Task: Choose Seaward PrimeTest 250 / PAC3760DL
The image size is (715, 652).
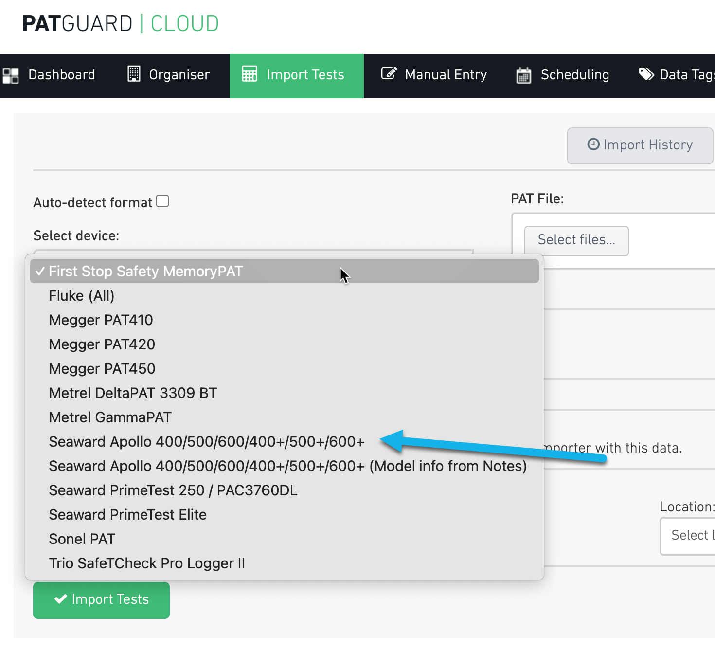Action: coord(285,490)
